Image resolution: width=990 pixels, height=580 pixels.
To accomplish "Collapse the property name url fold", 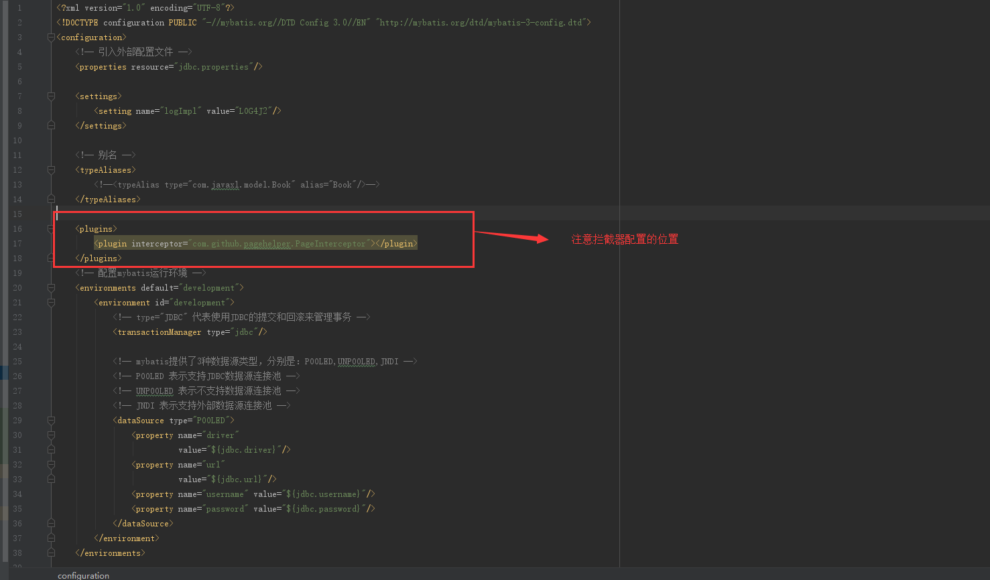I will [51, 465].
